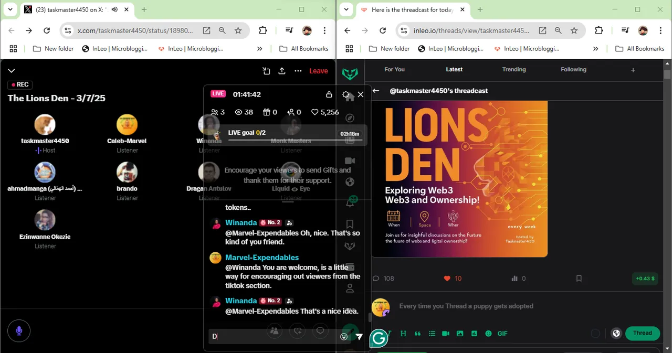This screenshot has height=353, width=672.
Task: Open the zoom icon in the inleo.io address bar
Action: tap(558, 30)
